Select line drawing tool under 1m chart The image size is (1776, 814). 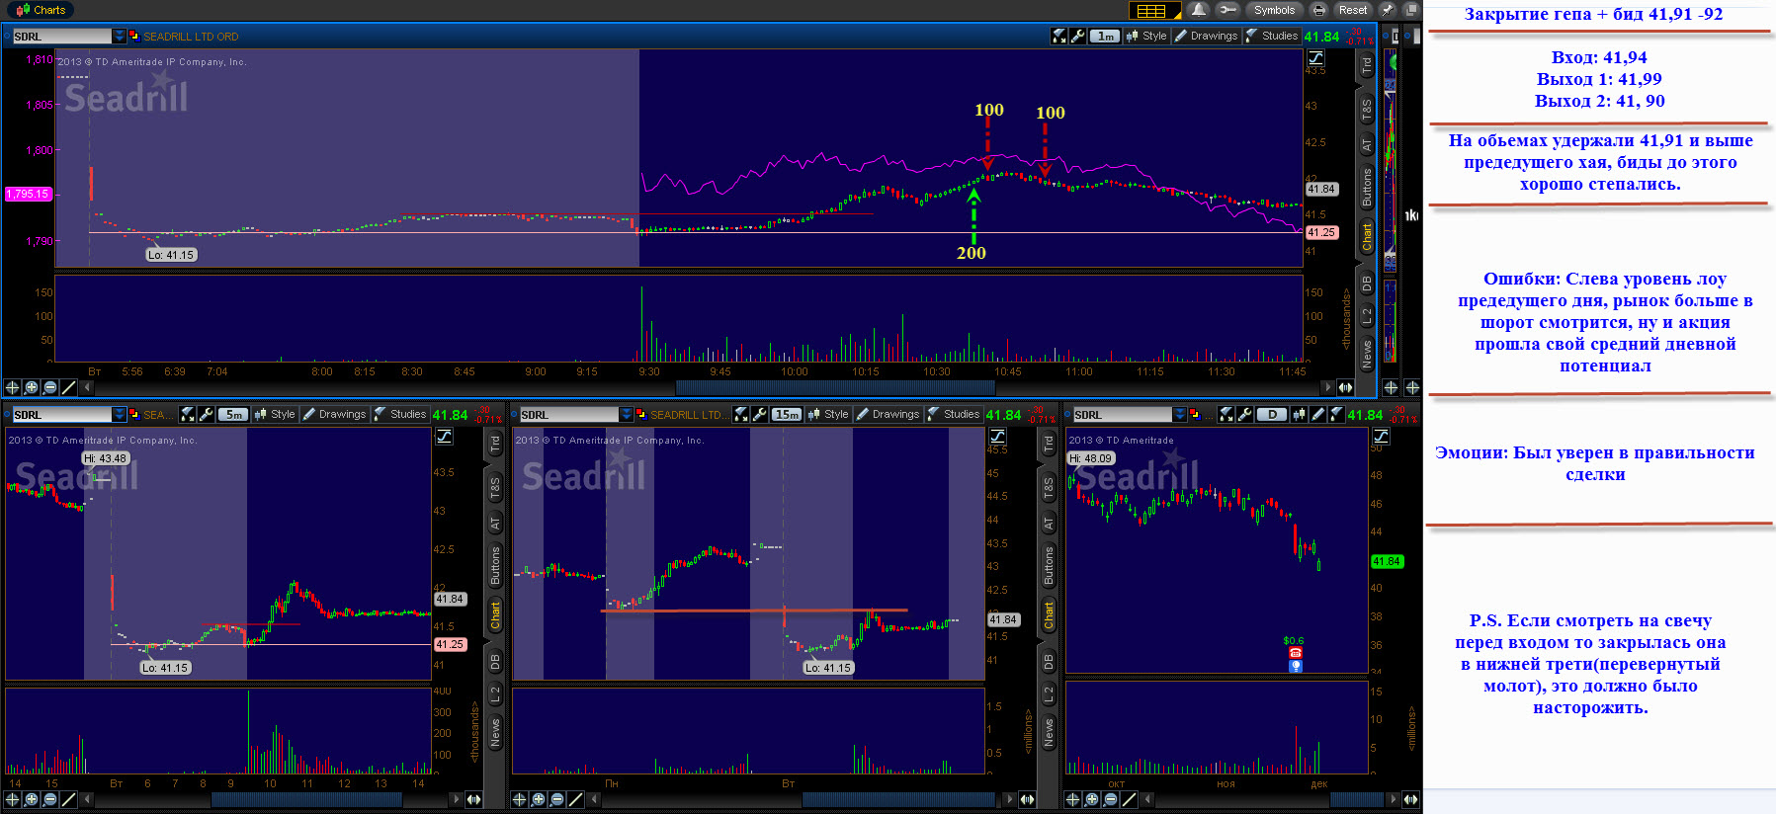68,387
